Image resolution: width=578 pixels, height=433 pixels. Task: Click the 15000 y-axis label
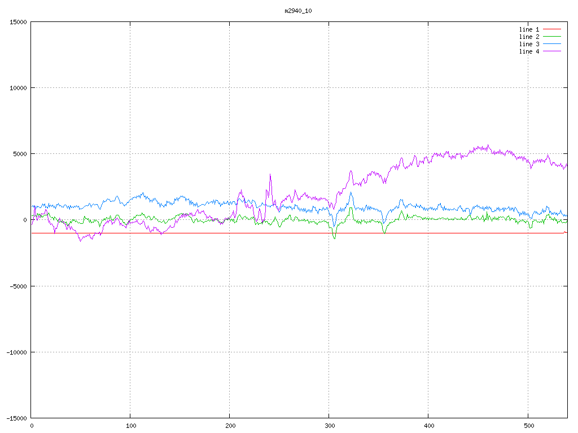[x=18, y=22]
